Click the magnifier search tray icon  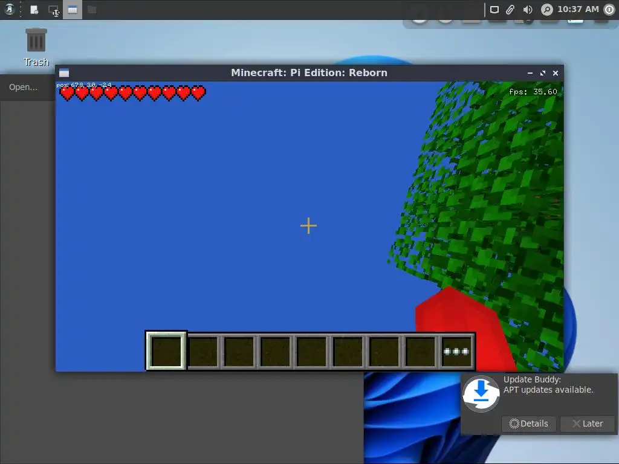pyautogui.click(x=546, y=10)
